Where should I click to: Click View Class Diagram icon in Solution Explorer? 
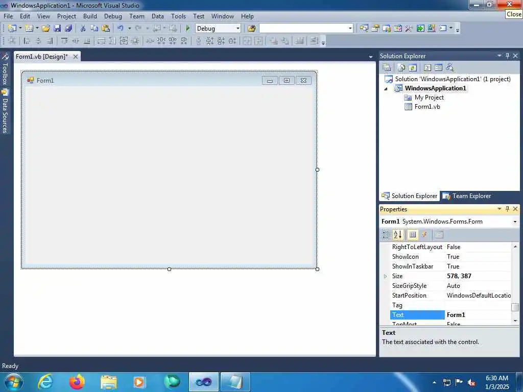click(450, 68)
